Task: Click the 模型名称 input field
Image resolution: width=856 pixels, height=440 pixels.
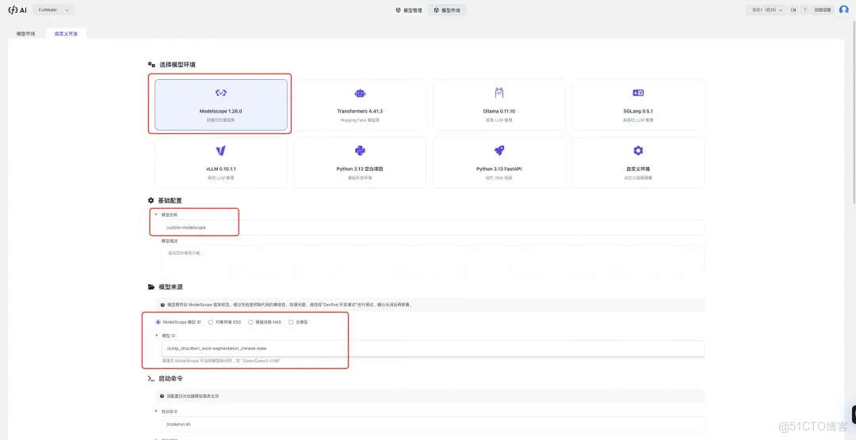Action: click(x=433, y=227)
